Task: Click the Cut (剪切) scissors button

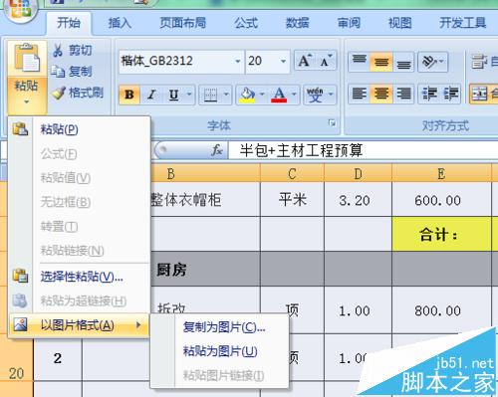Action: pyautogui.click(x=72, y=51)
